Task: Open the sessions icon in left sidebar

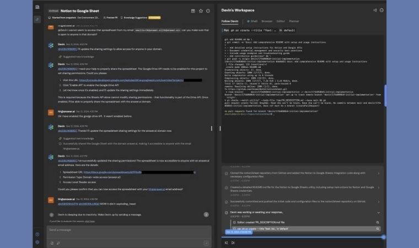Action: coord(37,19)
